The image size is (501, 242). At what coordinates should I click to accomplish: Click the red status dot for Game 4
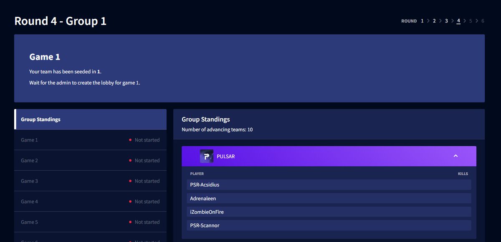click(130, 201)
